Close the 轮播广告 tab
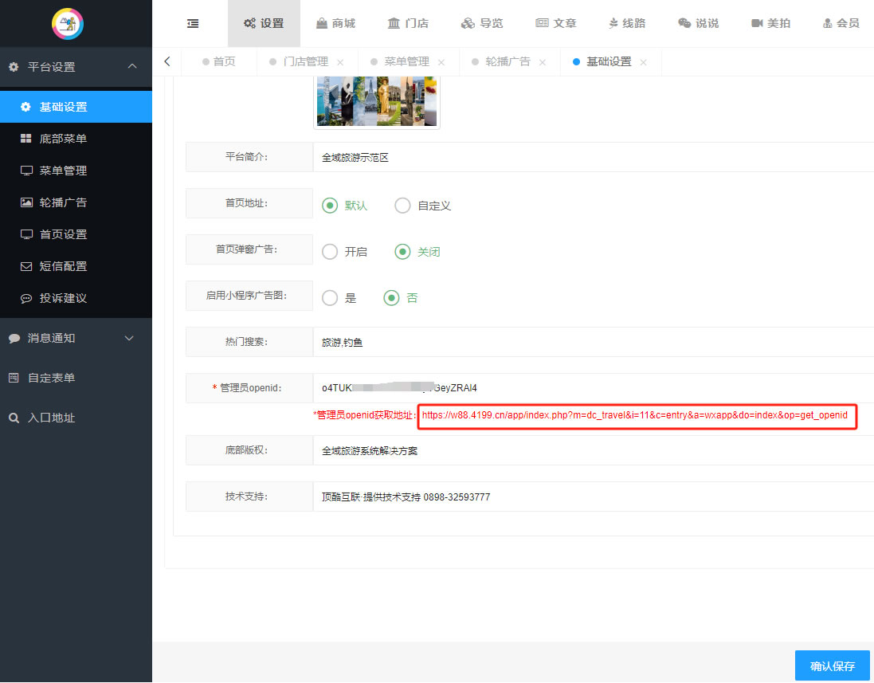Screen dimensions: 874x683 pos(542,62)
